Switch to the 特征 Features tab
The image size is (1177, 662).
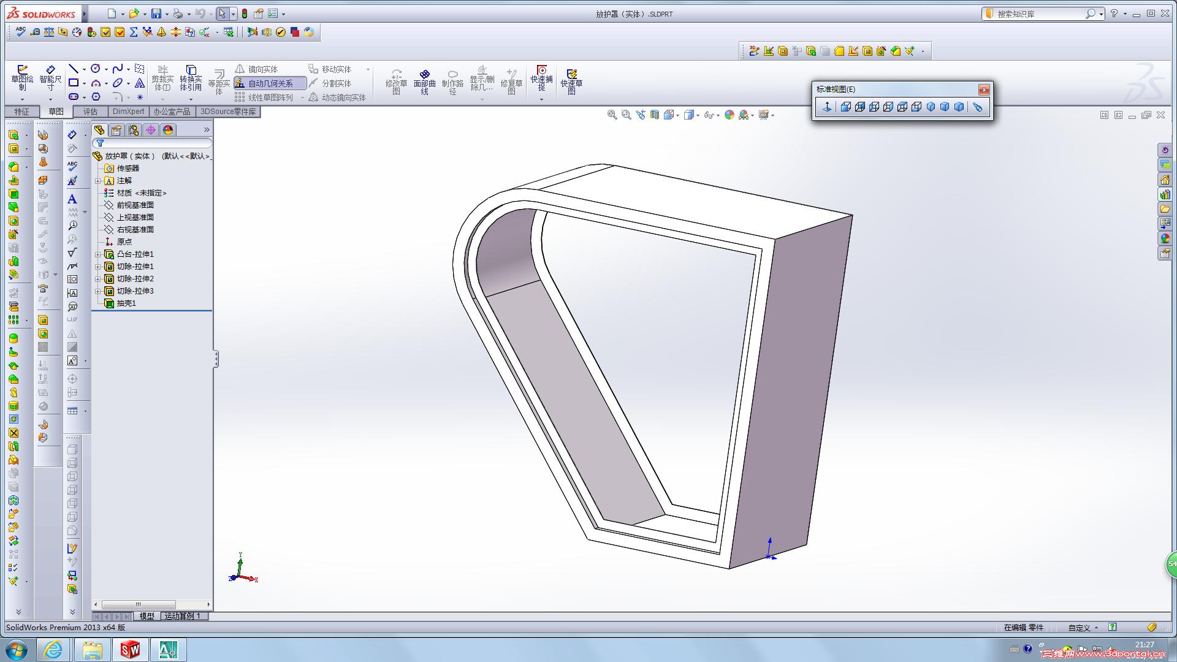click(x=22, y=112)
